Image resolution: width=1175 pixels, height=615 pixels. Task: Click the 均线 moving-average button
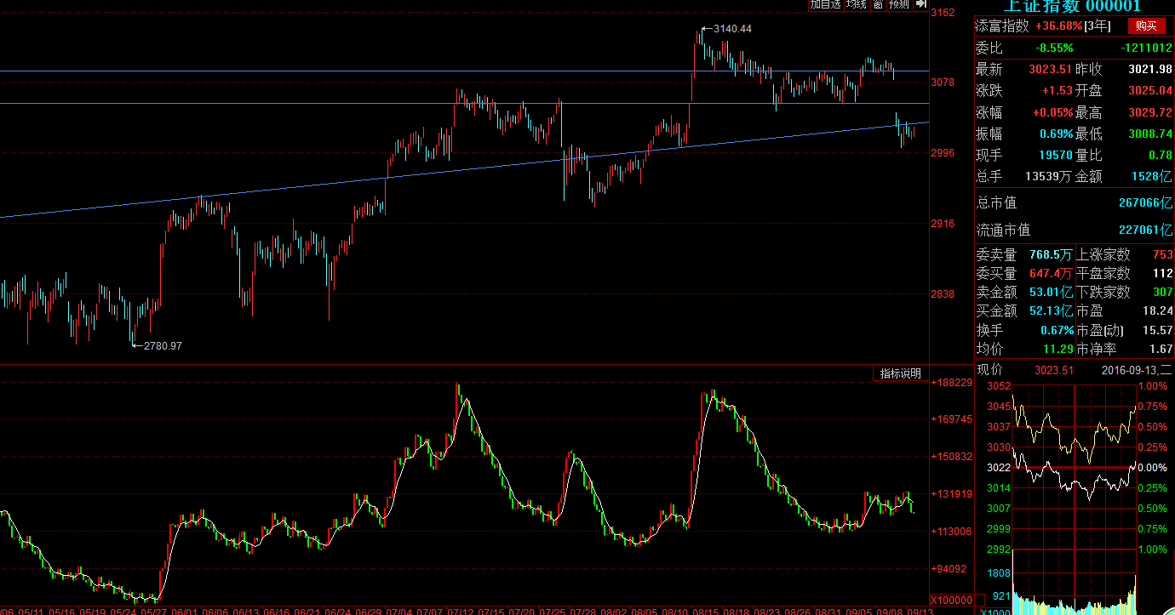click(856, 4)
